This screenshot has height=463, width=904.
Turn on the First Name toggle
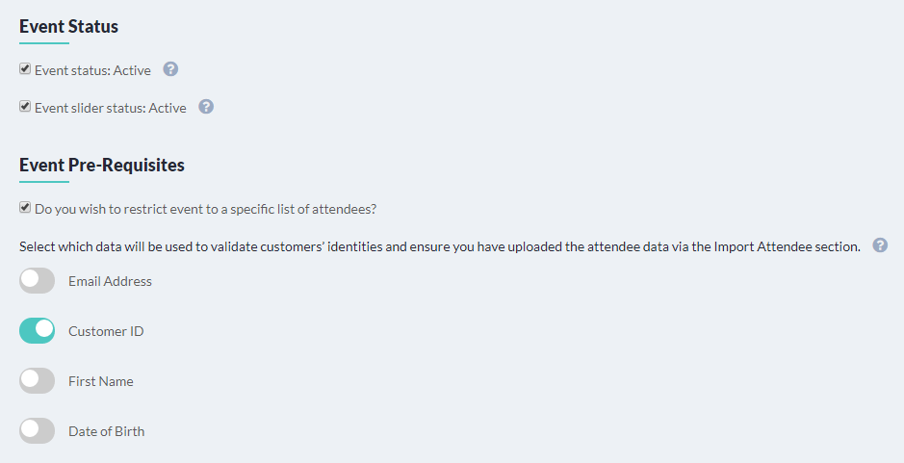tap(37, 381)
